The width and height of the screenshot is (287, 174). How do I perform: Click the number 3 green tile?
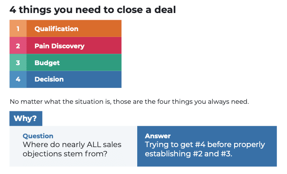18,63
